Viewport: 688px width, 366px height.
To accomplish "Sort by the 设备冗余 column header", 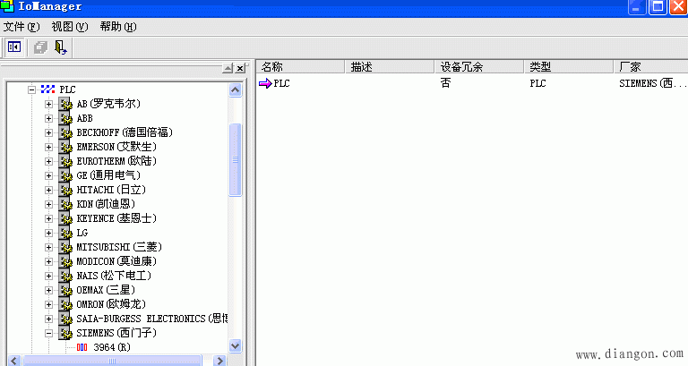I will (479, 66).
